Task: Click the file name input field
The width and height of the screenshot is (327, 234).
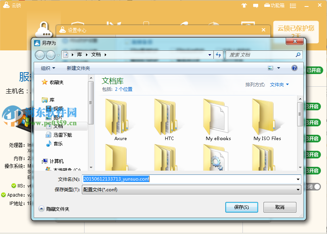Action: pos(189,179)
